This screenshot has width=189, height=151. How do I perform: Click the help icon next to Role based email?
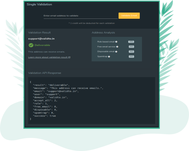(116, 42)
